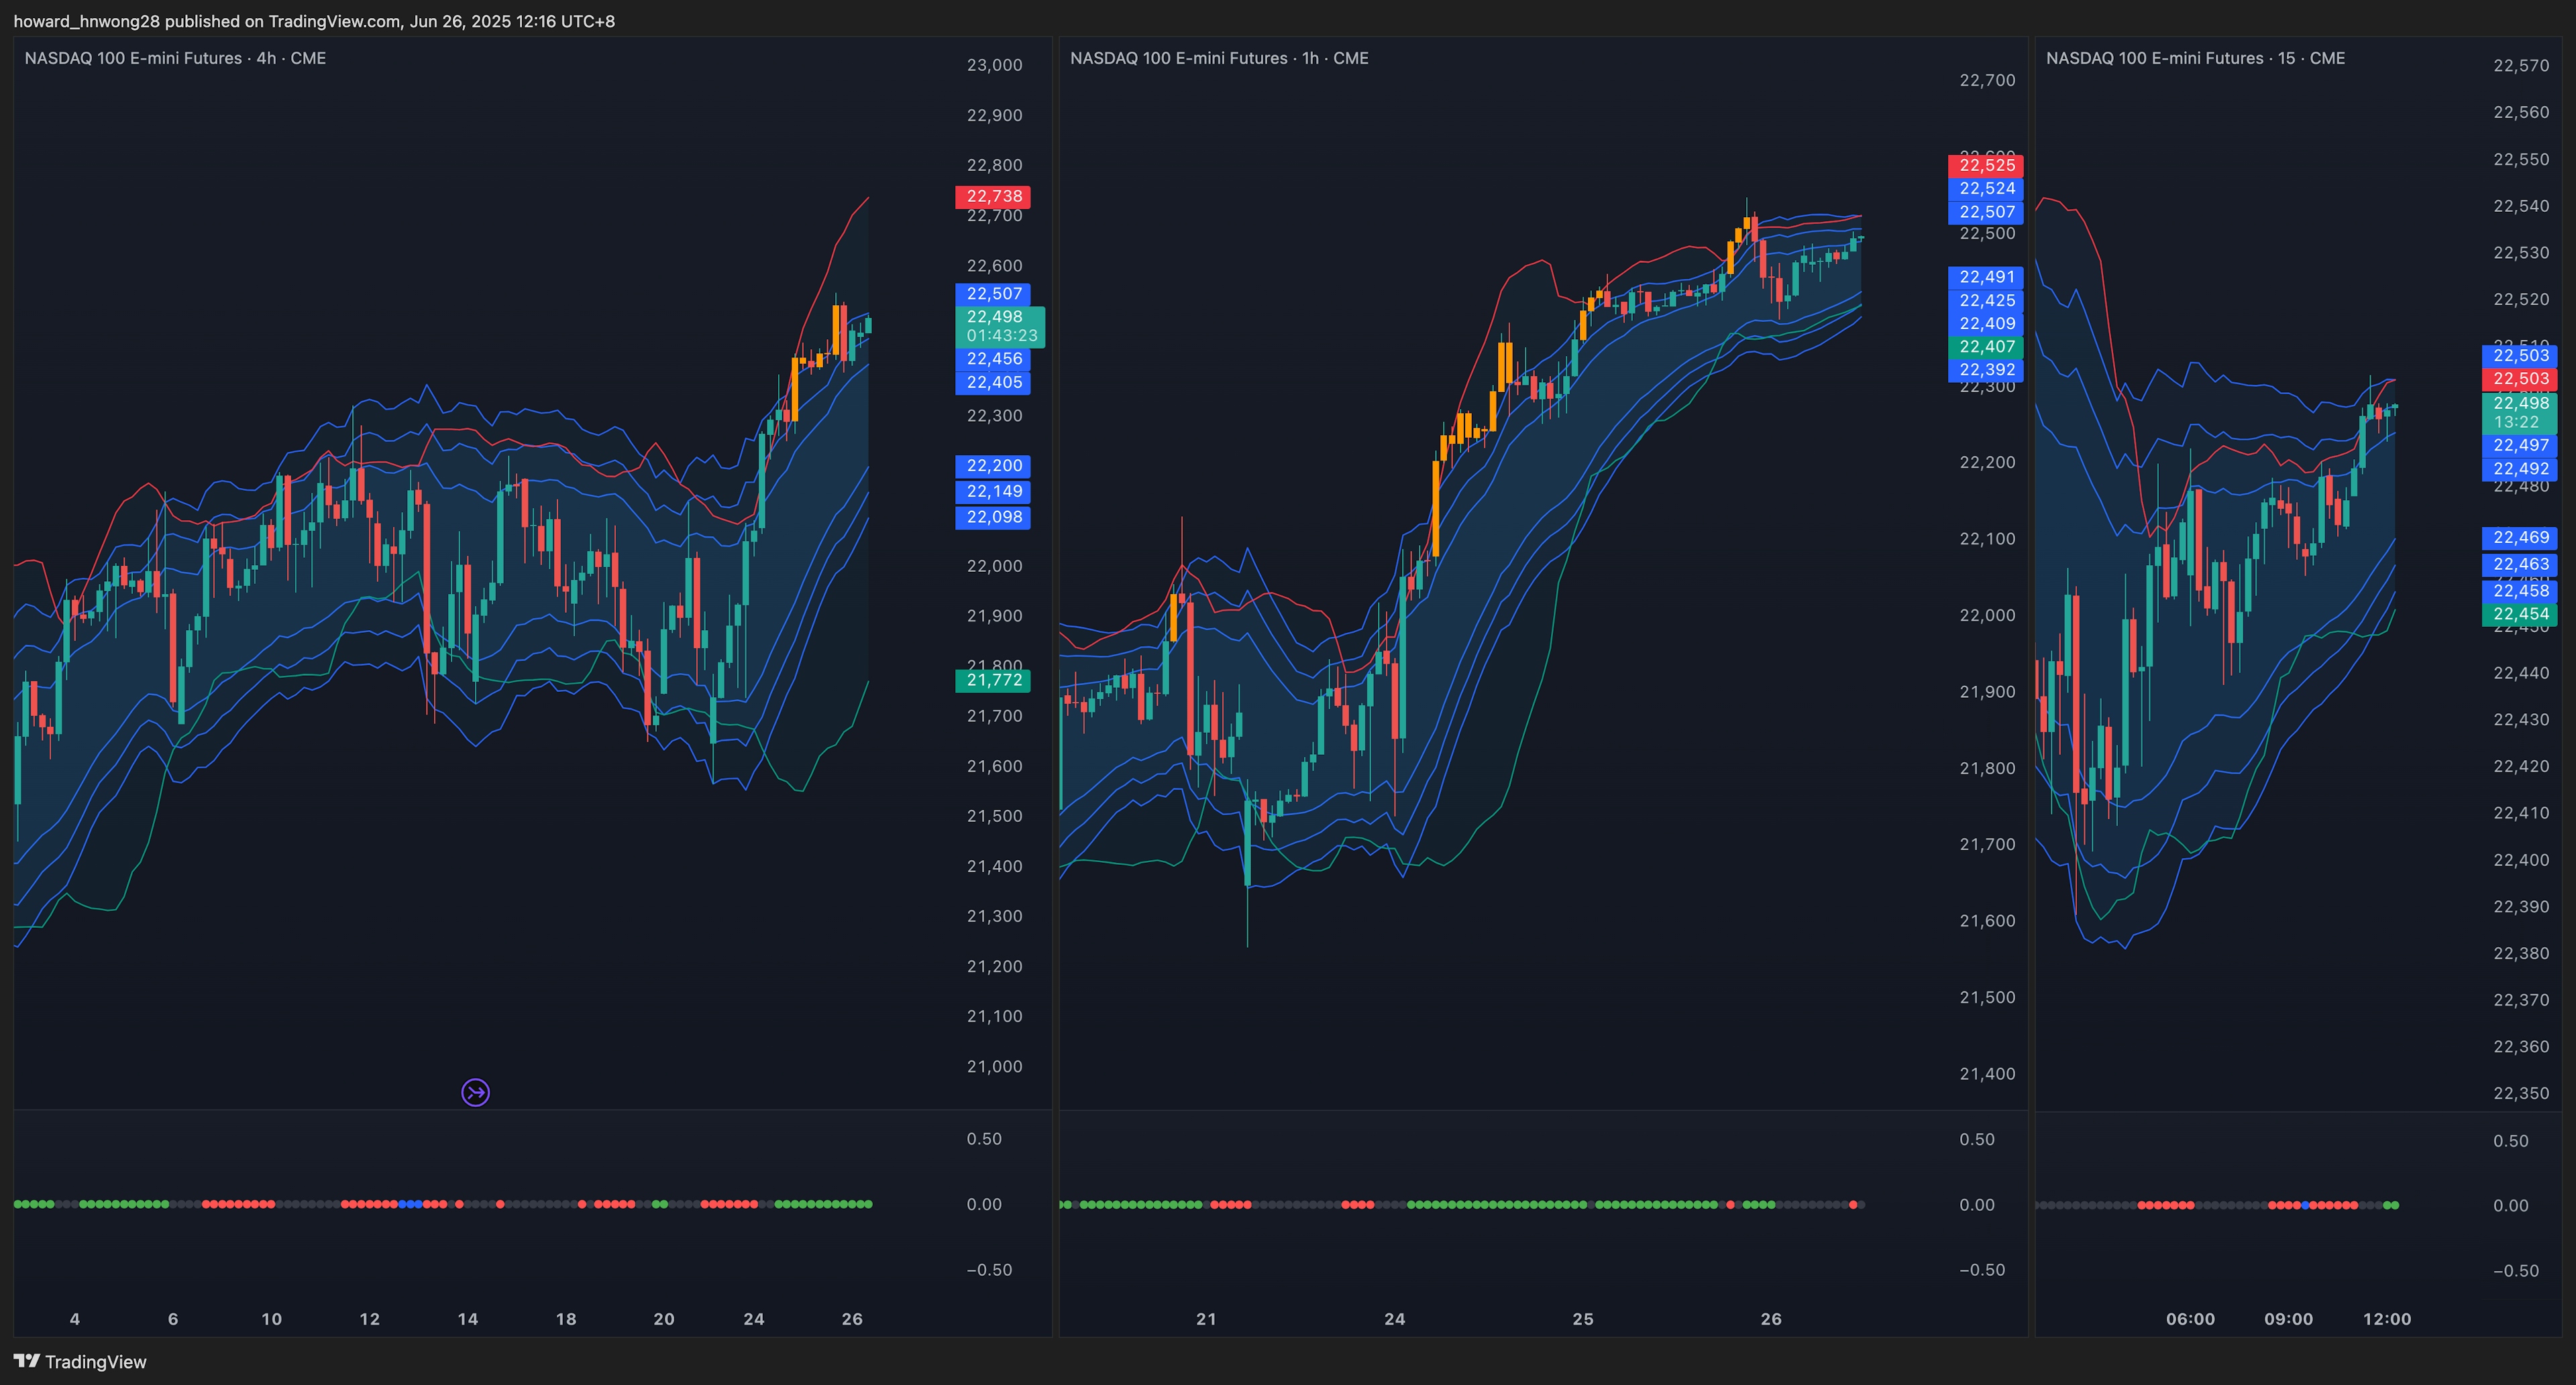Select the 'NASDAQ 100 E-mini Futures · 4h · CME' title
This screenshot has height=1385, width=2576.
pyautogui.click(x=175, y=58)
